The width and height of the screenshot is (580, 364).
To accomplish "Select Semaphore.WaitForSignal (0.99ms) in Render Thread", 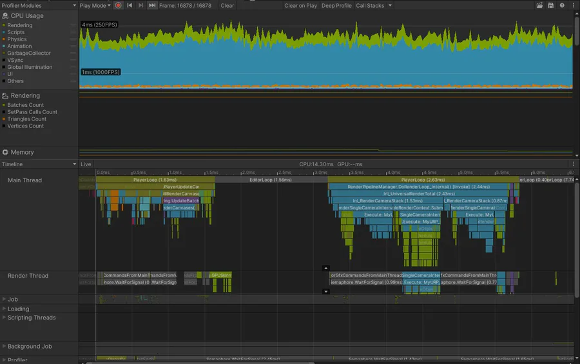I will click(366, 282).
